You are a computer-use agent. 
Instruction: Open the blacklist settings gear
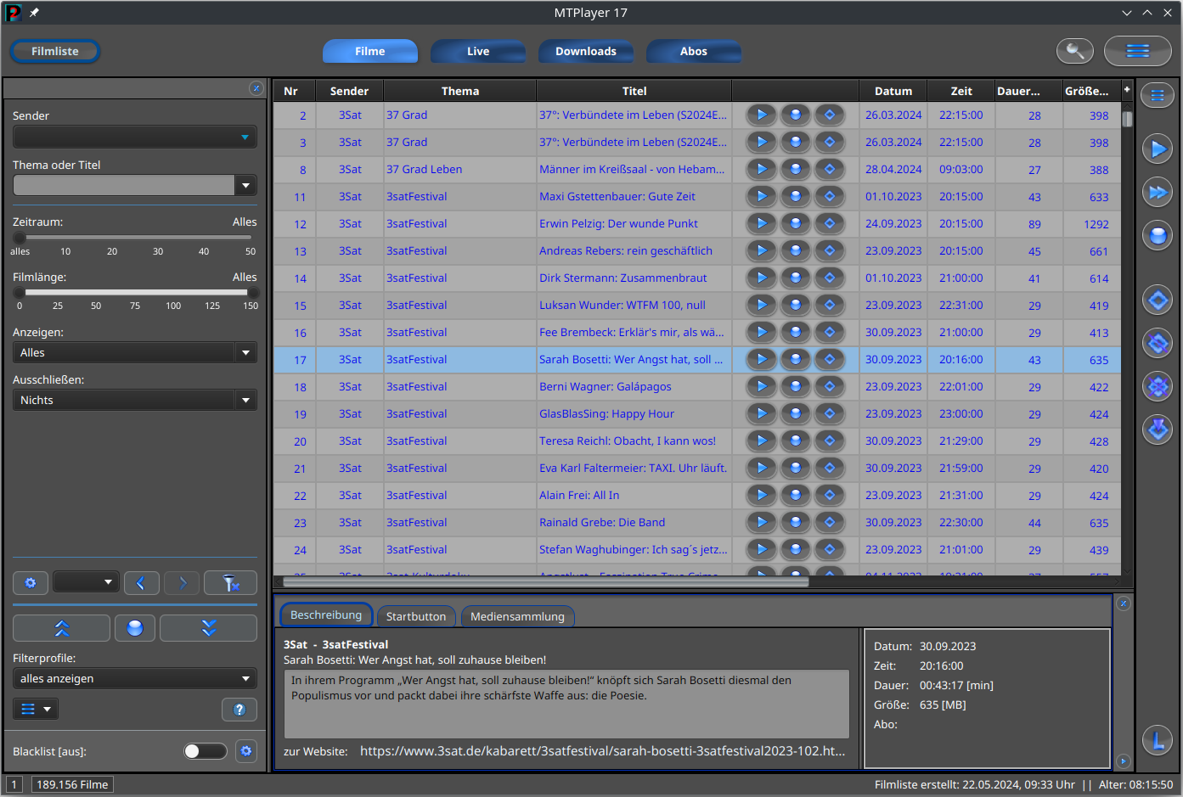[246, 751]
